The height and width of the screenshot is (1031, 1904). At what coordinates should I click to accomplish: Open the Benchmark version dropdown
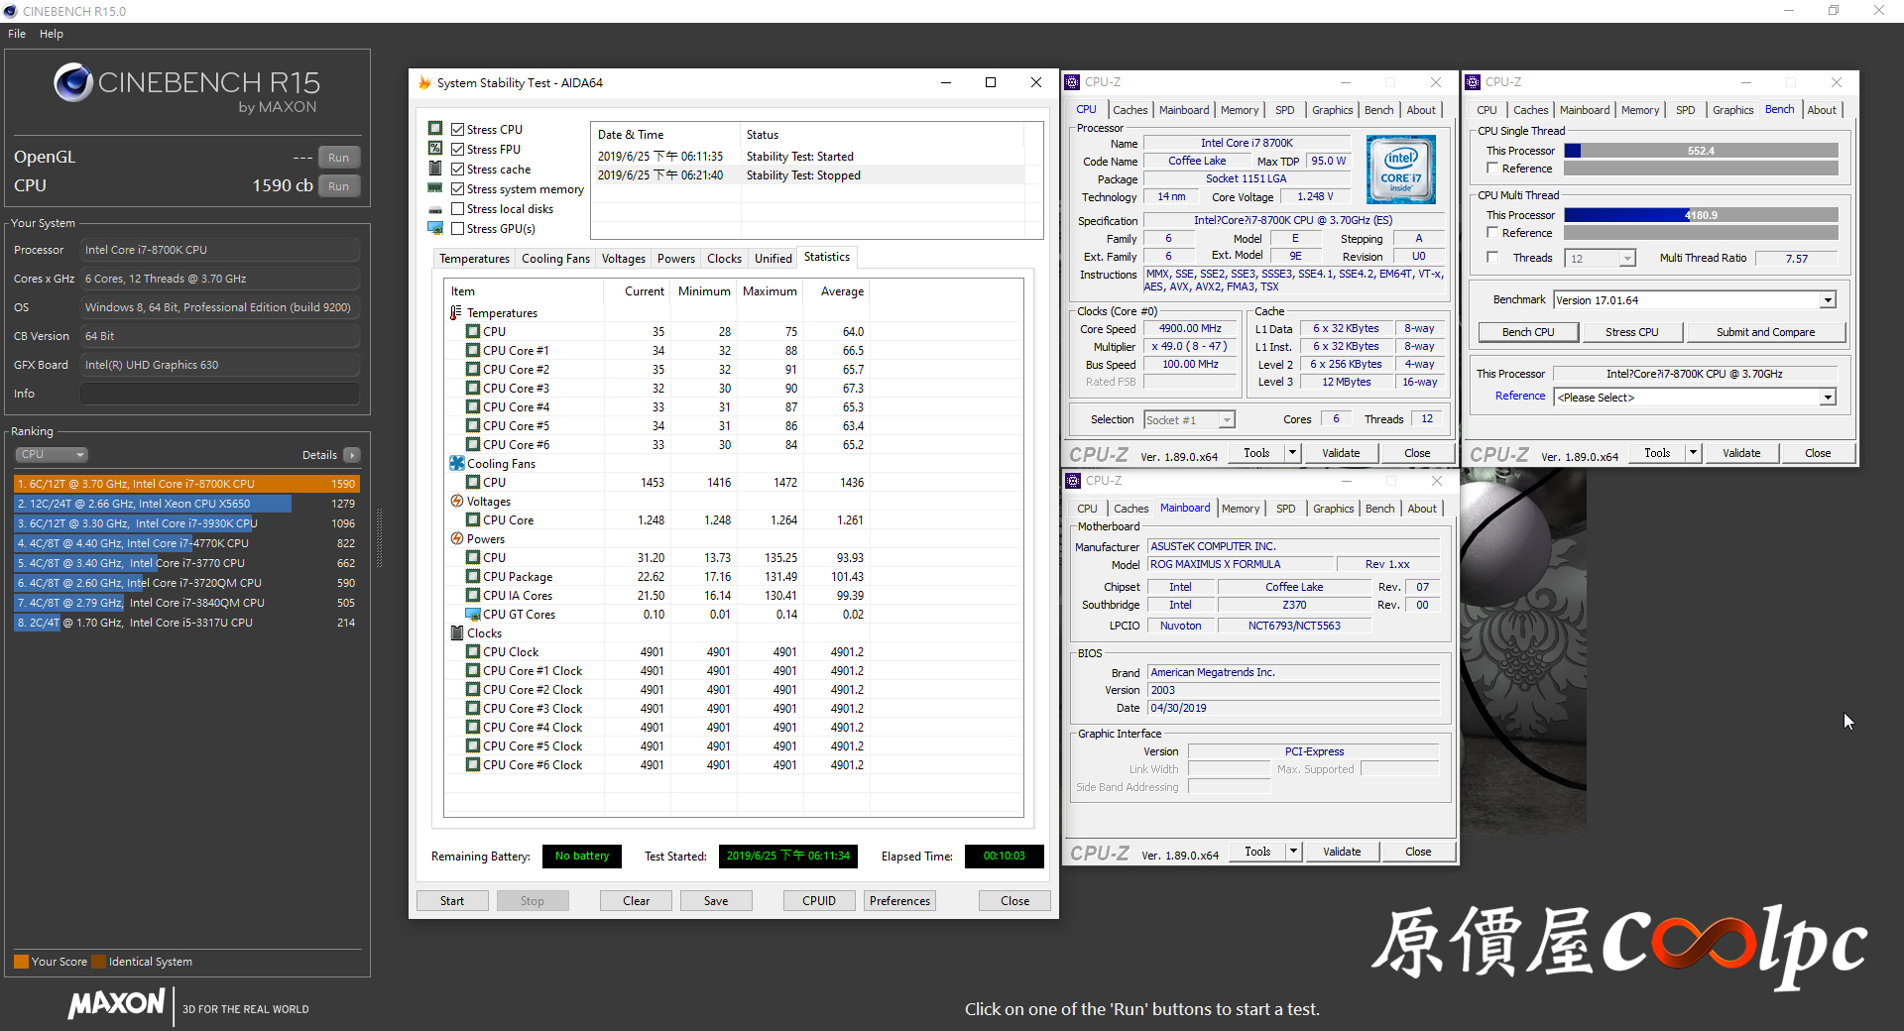[x=1828, y=300]
